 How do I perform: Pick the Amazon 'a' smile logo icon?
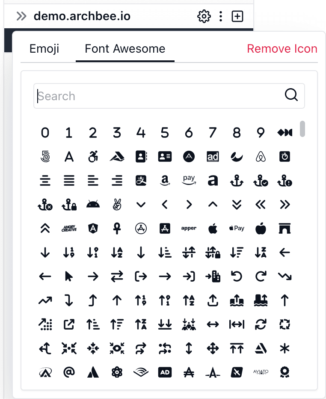[x=165, y=180]
